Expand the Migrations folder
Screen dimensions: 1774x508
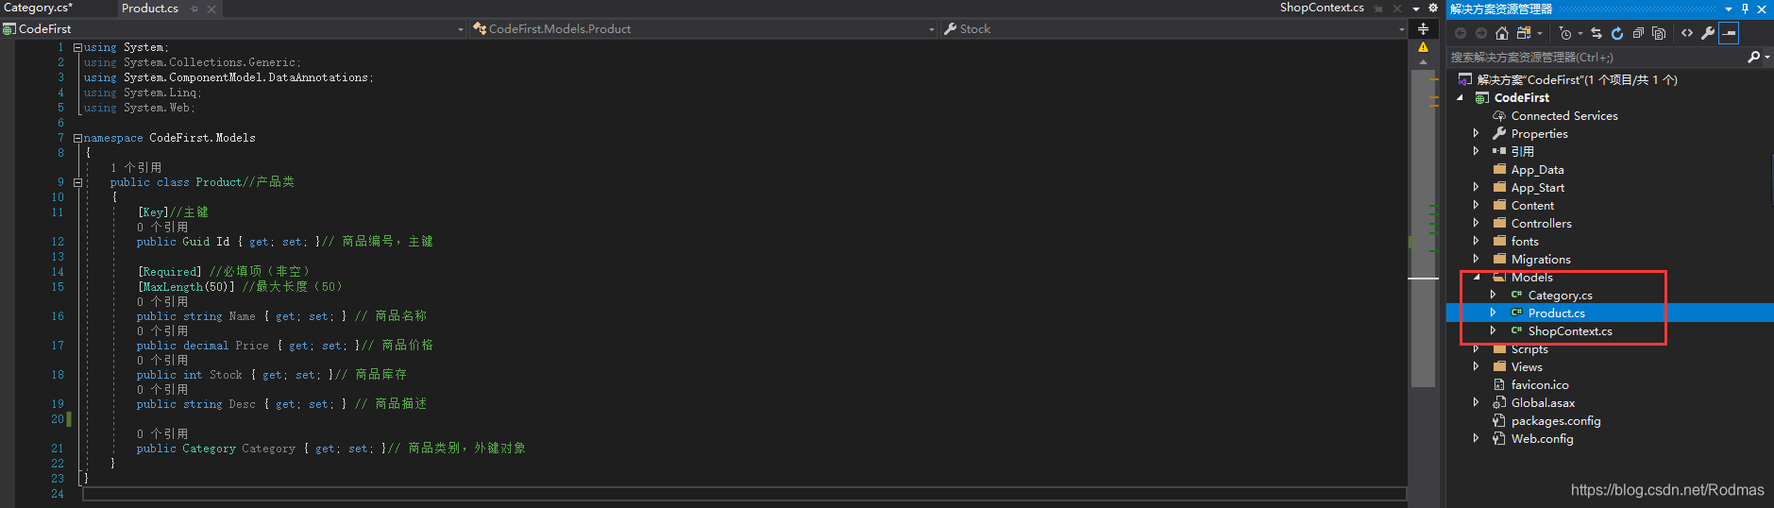click(x=1477, y=259)
